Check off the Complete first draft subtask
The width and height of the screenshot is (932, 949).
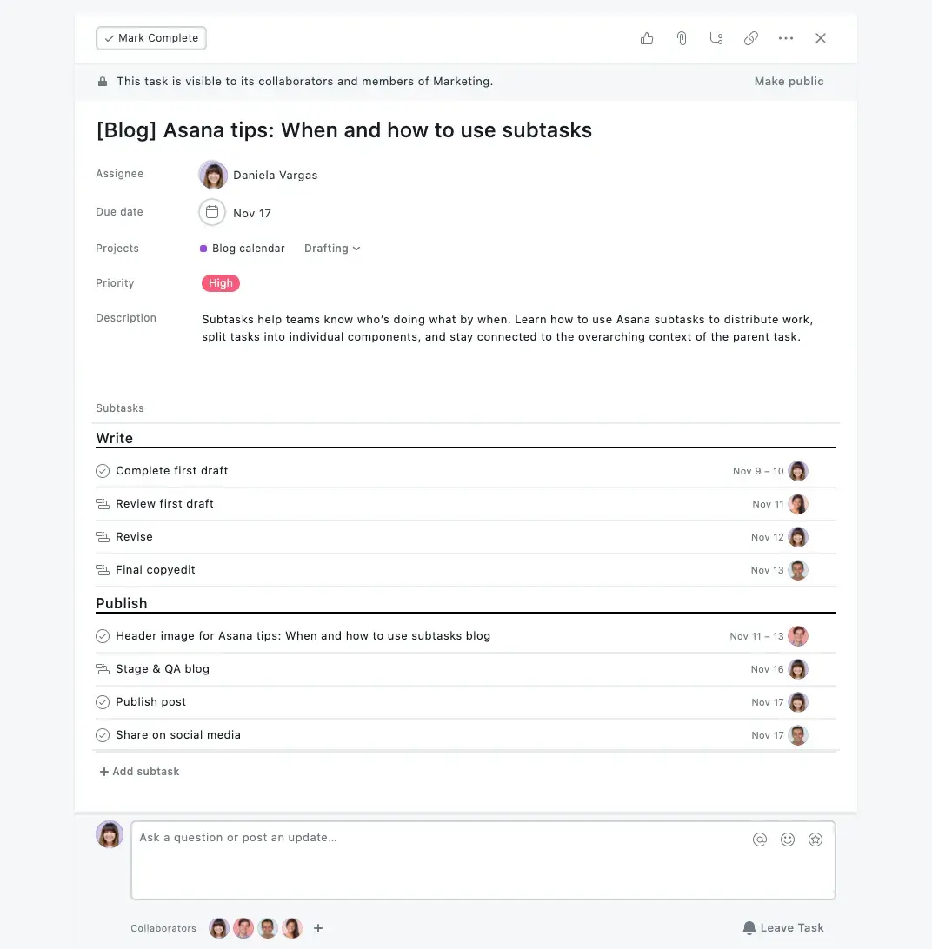click(103, 471)
